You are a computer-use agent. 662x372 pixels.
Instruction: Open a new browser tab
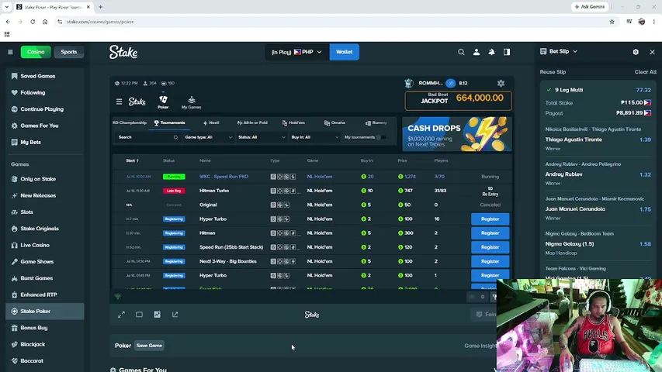tap(100, 7)
